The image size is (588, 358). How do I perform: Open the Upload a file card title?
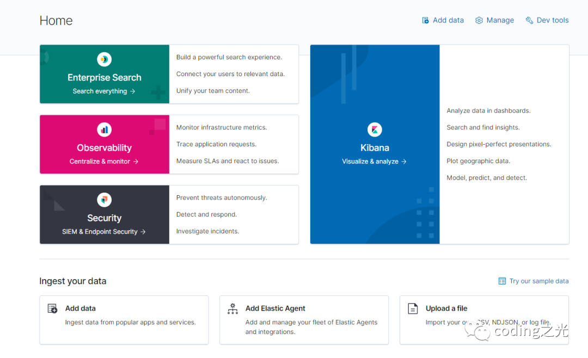tap(446, 308)
